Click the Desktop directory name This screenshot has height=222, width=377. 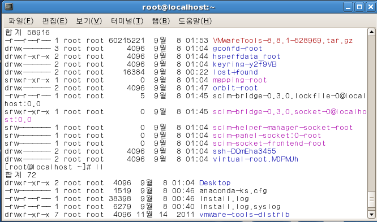point(215,183)
